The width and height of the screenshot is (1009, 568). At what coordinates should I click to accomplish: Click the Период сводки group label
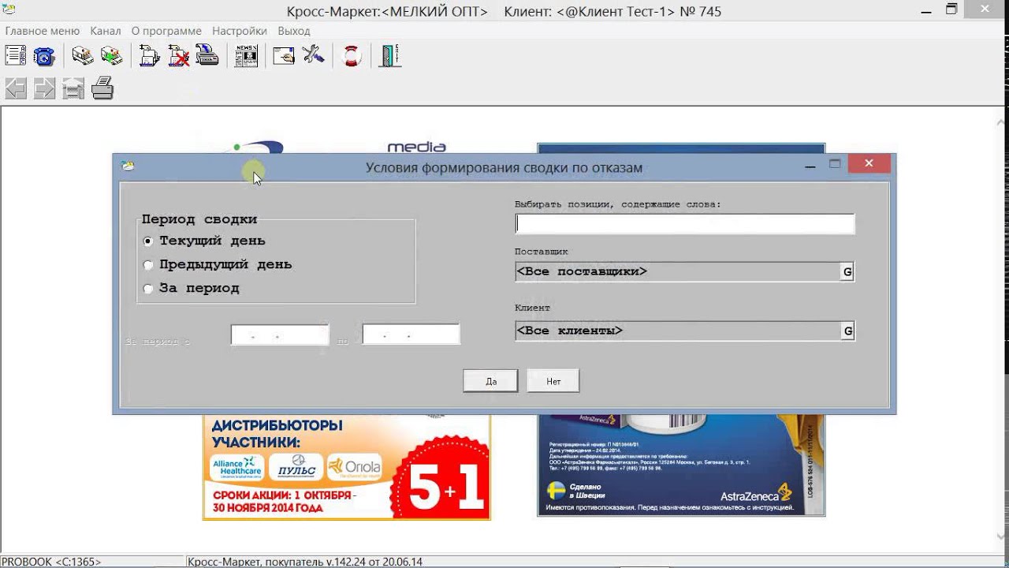(x=199, y=219)
